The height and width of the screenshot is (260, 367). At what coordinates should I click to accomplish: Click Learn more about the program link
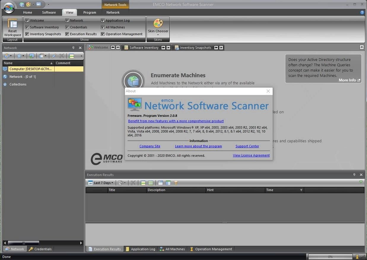coord(198,146)
